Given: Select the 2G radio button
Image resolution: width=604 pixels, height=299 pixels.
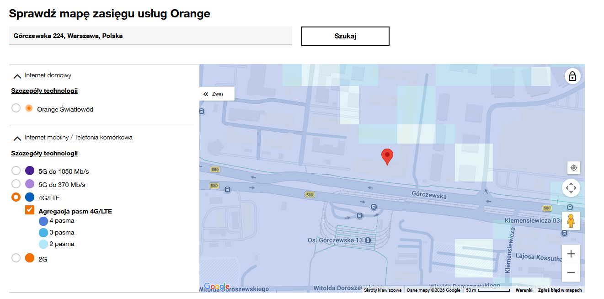Looking at the screenshot, I should 16,258.
